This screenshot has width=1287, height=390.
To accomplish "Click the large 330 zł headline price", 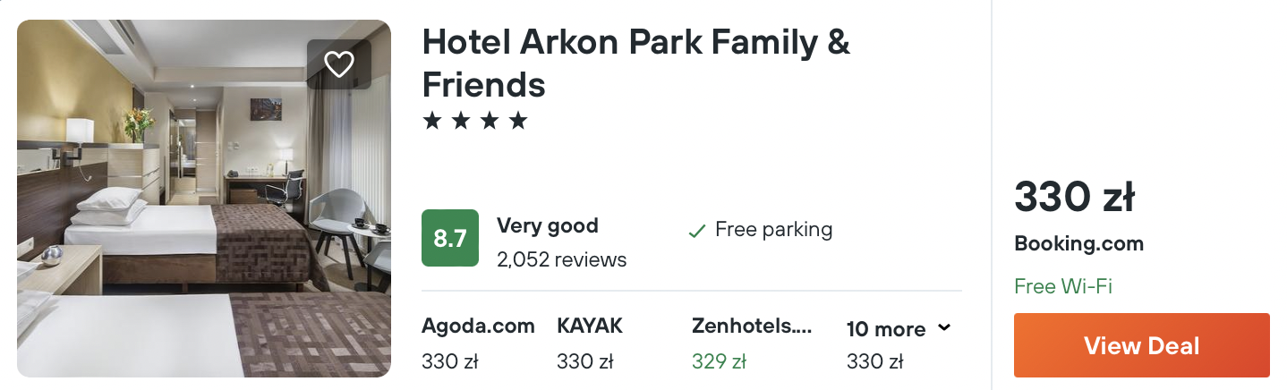I will click(x=1074, y=197).
